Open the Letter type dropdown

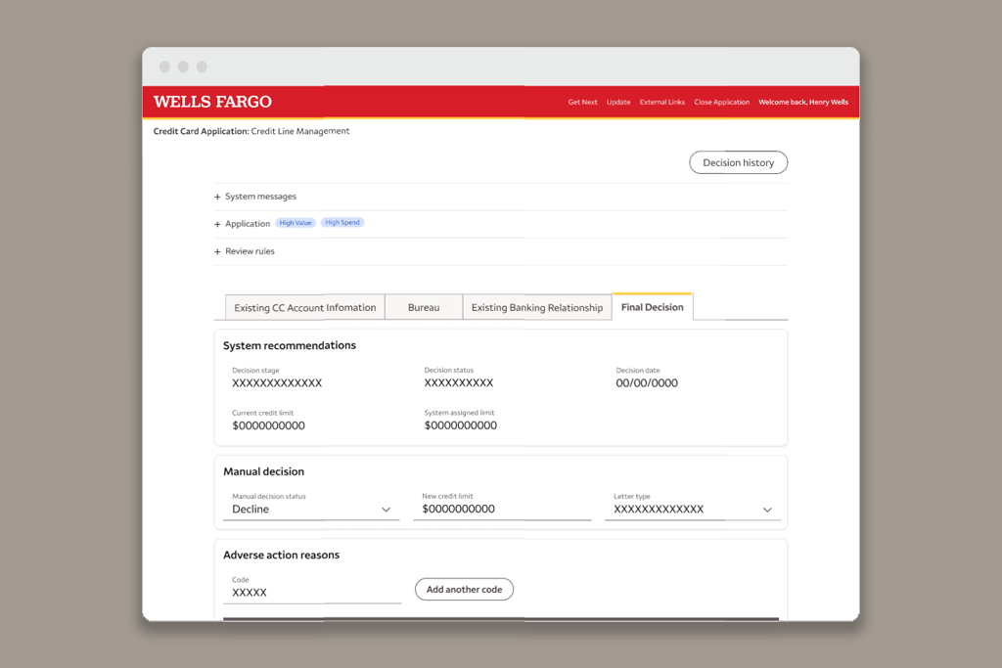click(692, 510)
